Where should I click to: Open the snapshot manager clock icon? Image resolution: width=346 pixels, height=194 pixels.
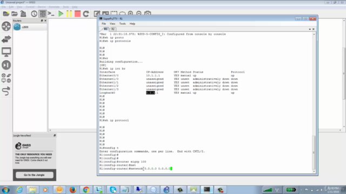(x=34, y=14)
